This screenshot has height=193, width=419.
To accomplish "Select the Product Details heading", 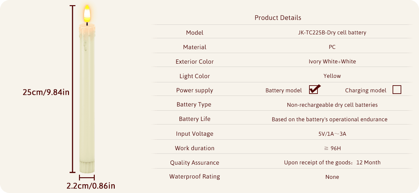I will click(278, 18).
